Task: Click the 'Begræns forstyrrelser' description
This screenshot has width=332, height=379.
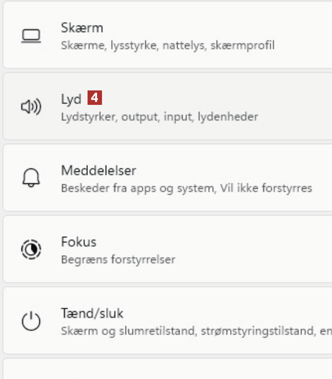Action: (x=118, y=260)
